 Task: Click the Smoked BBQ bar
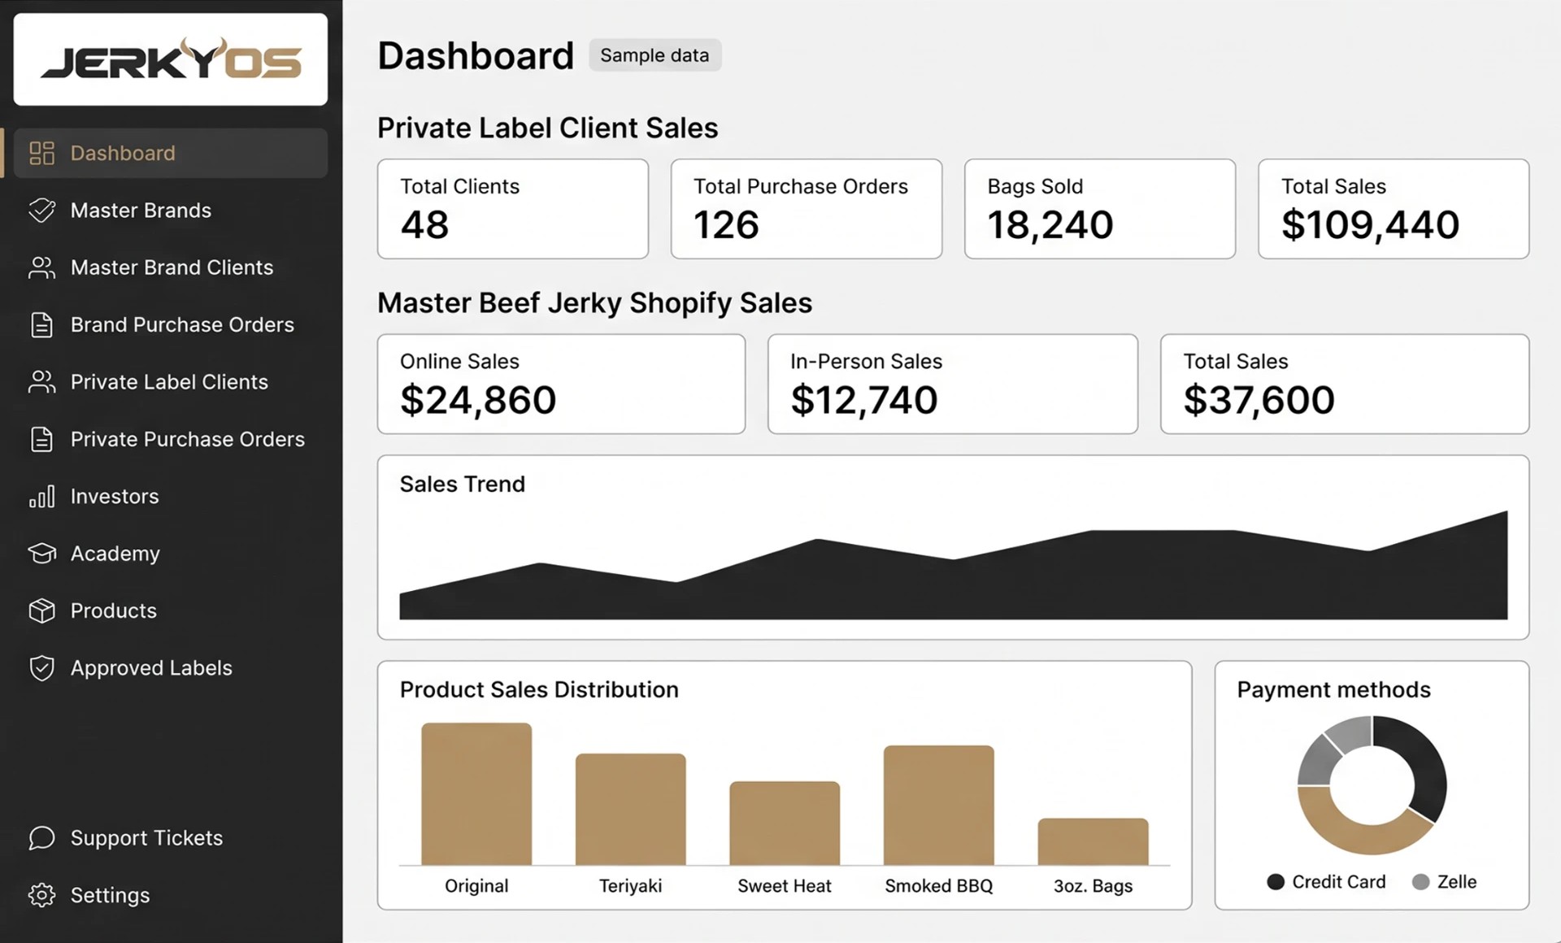939,806
